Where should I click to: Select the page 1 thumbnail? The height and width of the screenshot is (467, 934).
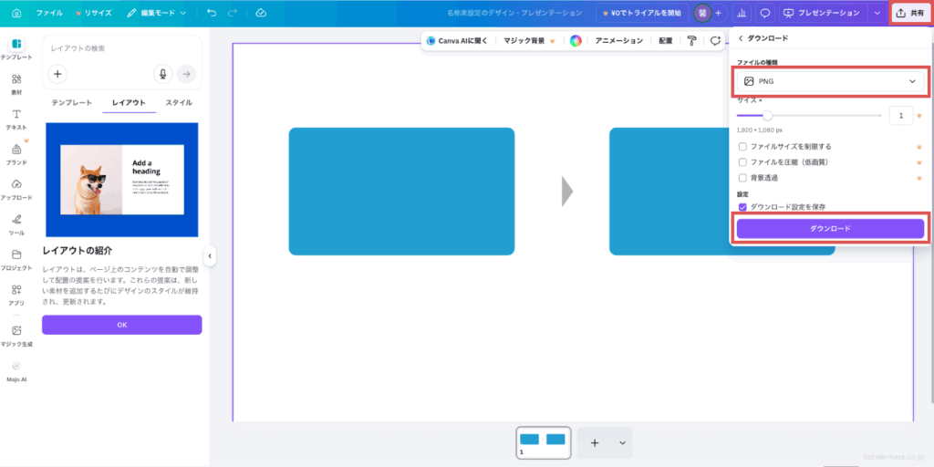[543, 441]
